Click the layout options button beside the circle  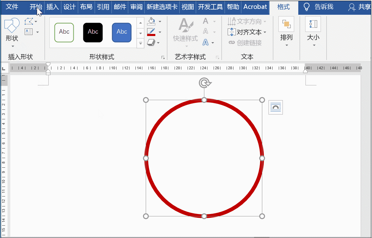(276, 107)
